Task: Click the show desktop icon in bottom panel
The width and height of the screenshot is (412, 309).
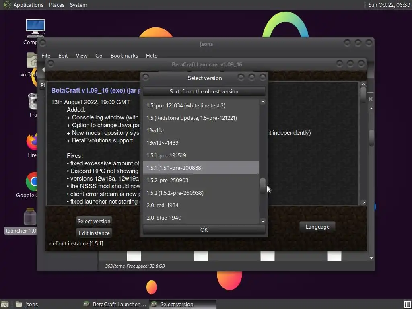Action: click(x=5, y=304)
